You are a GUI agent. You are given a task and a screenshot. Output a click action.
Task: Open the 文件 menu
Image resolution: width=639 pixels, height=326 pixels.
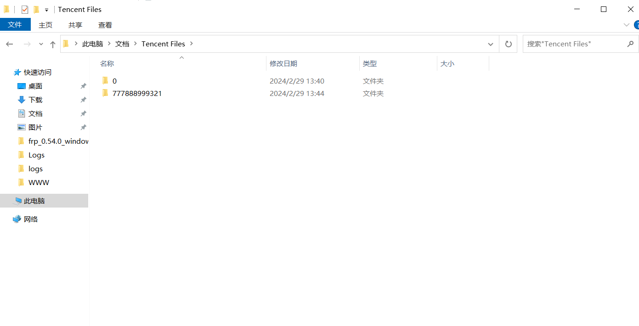(x=15, y=25)
